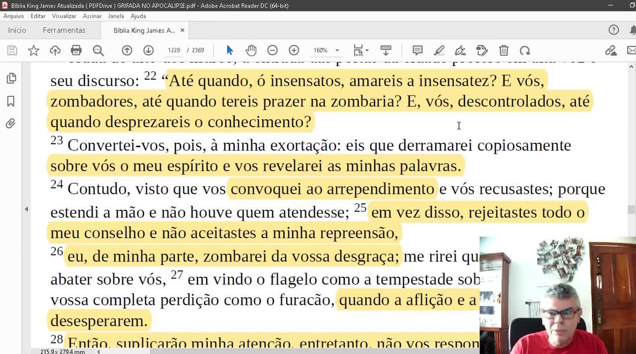Zoom out with minus icon

[x=272, y=50]
